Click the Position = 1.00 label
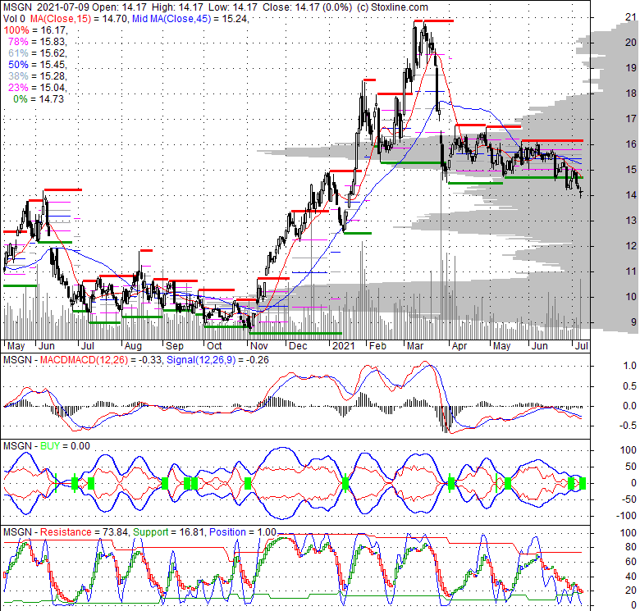 242,532
